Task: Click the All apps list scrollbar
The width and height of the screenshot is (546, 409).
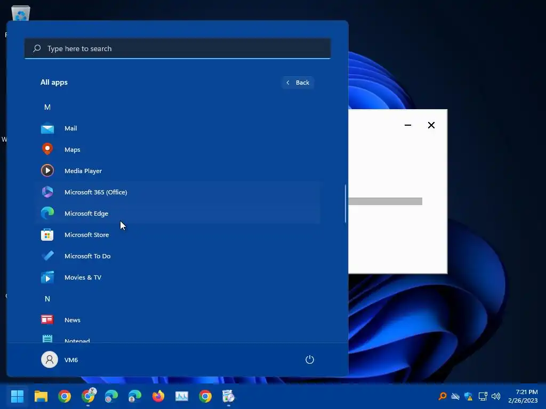Action: (x=346, y=203)
